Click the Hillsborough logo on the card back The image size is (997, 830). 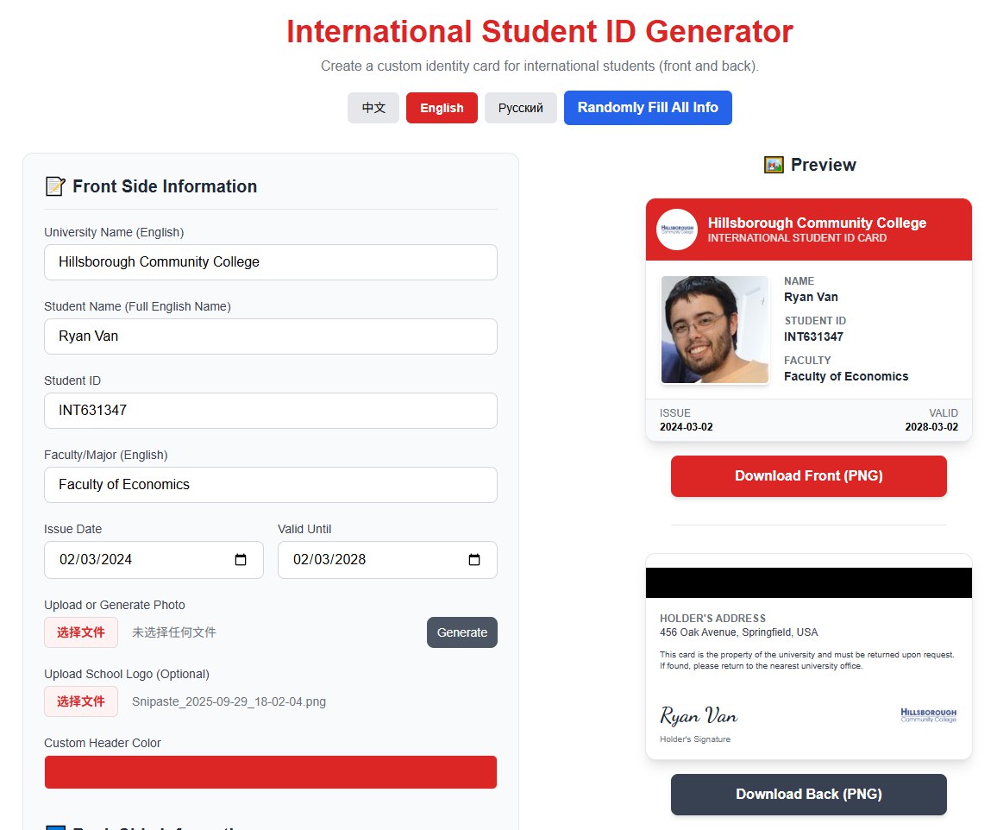[928, 715]
